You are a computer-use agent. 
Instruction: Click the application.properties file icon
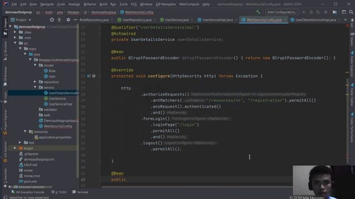click(36, 137)
